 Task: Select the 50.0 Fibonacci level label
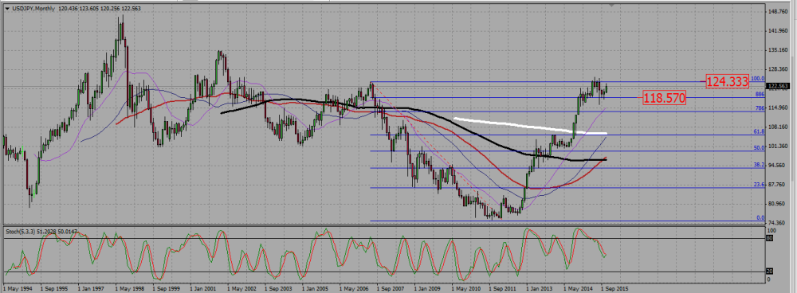click(760, 148)
